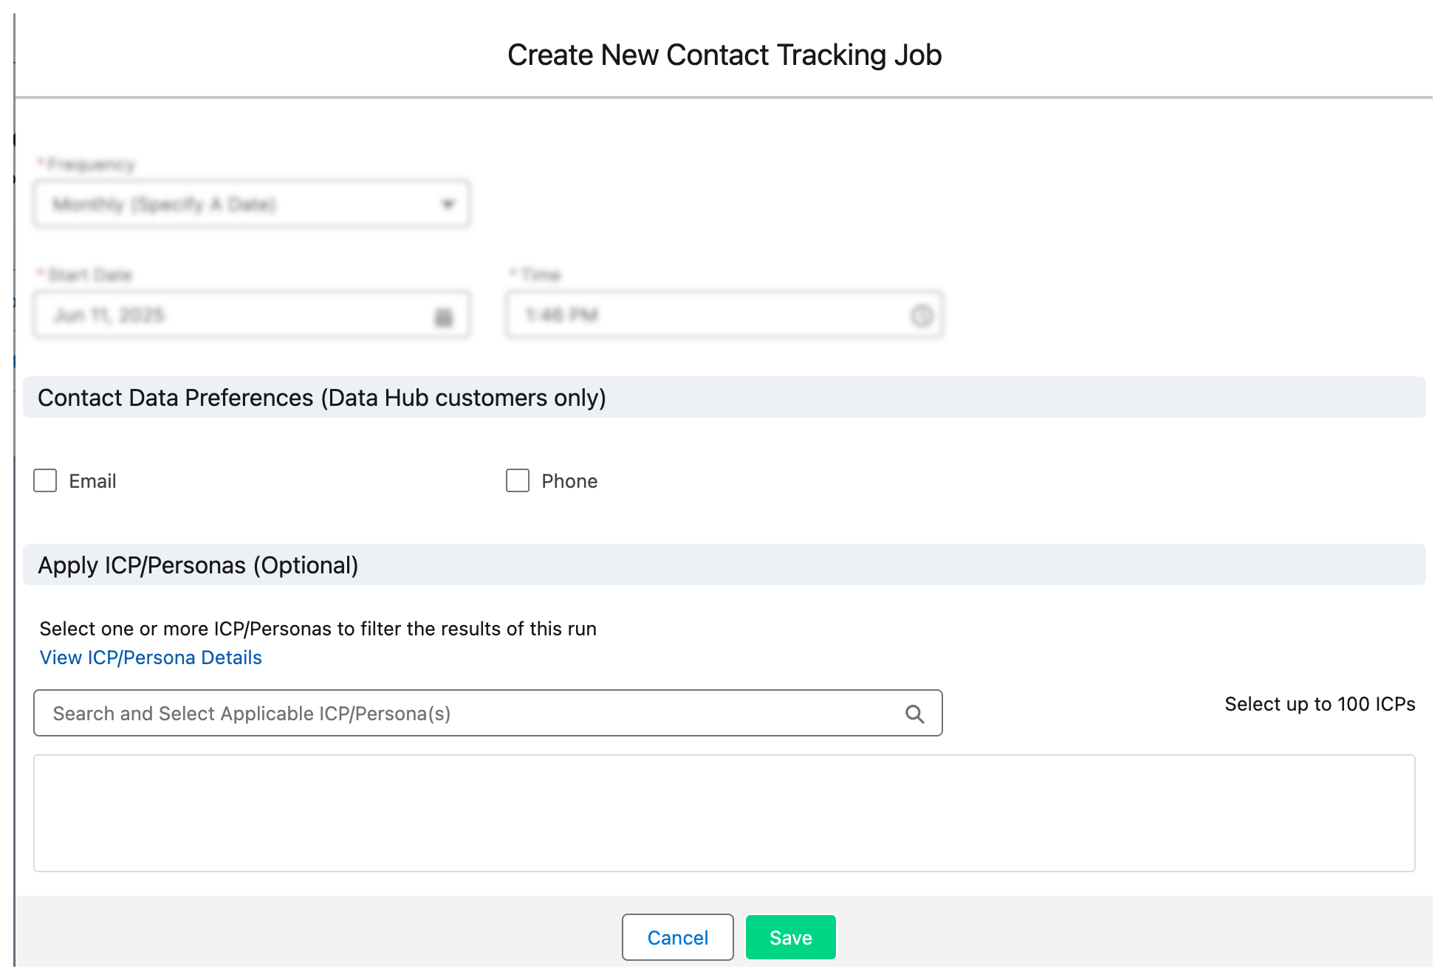Viewport: 1446px width, 980px height.
Task: Tick the Phone checkbox
Action: click(x=518, y=481)
